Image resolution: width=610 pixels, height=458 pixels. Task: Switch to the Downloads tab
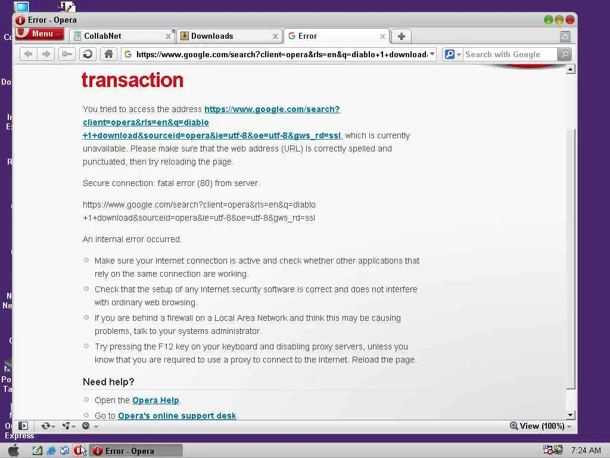[x=229, y=36]
